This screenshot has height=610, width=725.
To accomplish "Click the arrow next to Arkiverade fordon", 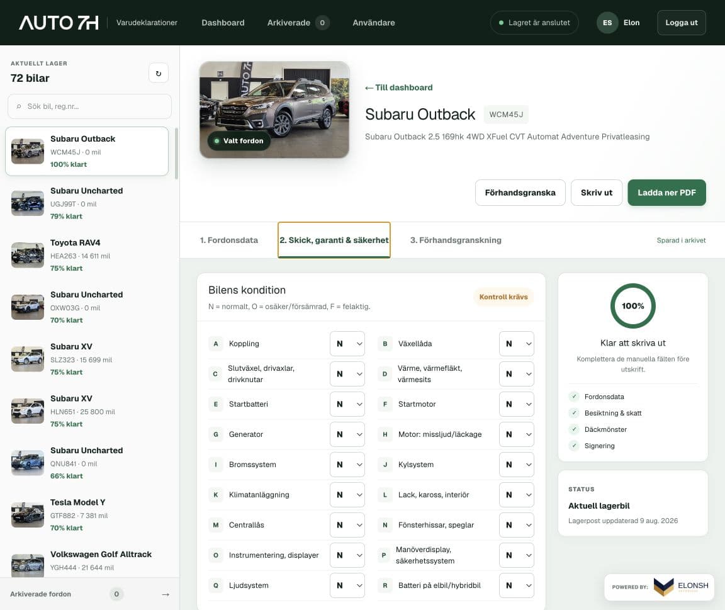I will tap(166, 594).
